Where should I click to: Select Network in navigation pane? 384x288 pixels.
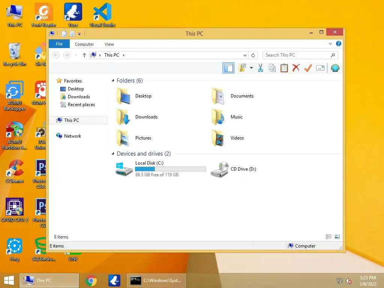coord(69,136)
